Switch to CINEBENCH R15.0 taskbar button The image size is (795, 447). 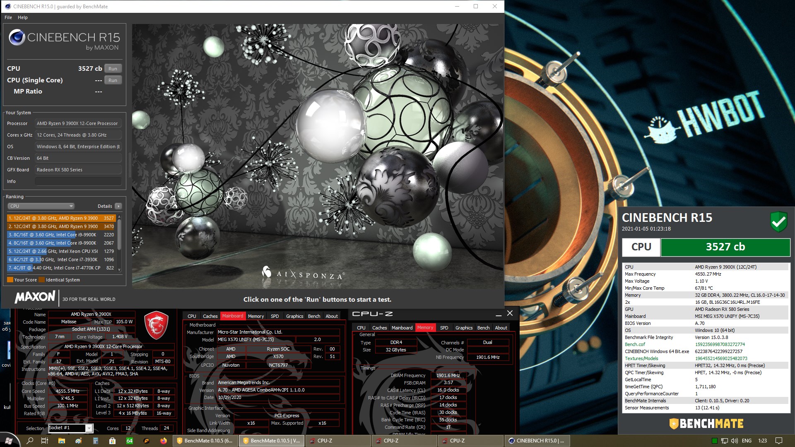click(537, 441)
